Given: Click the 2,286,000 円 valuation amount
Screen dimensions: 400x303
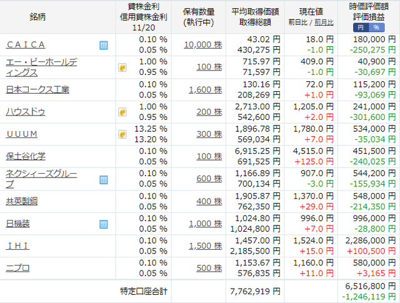Looking at the screenshot, I should [371, 241].
